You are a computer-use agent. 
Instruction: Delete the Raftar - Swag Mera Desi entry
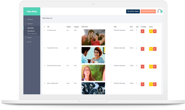point(155,84)
